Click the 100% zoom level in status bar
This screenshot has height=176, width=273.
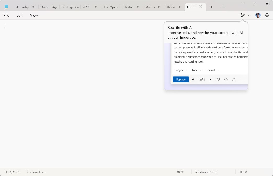coord(180,172)
